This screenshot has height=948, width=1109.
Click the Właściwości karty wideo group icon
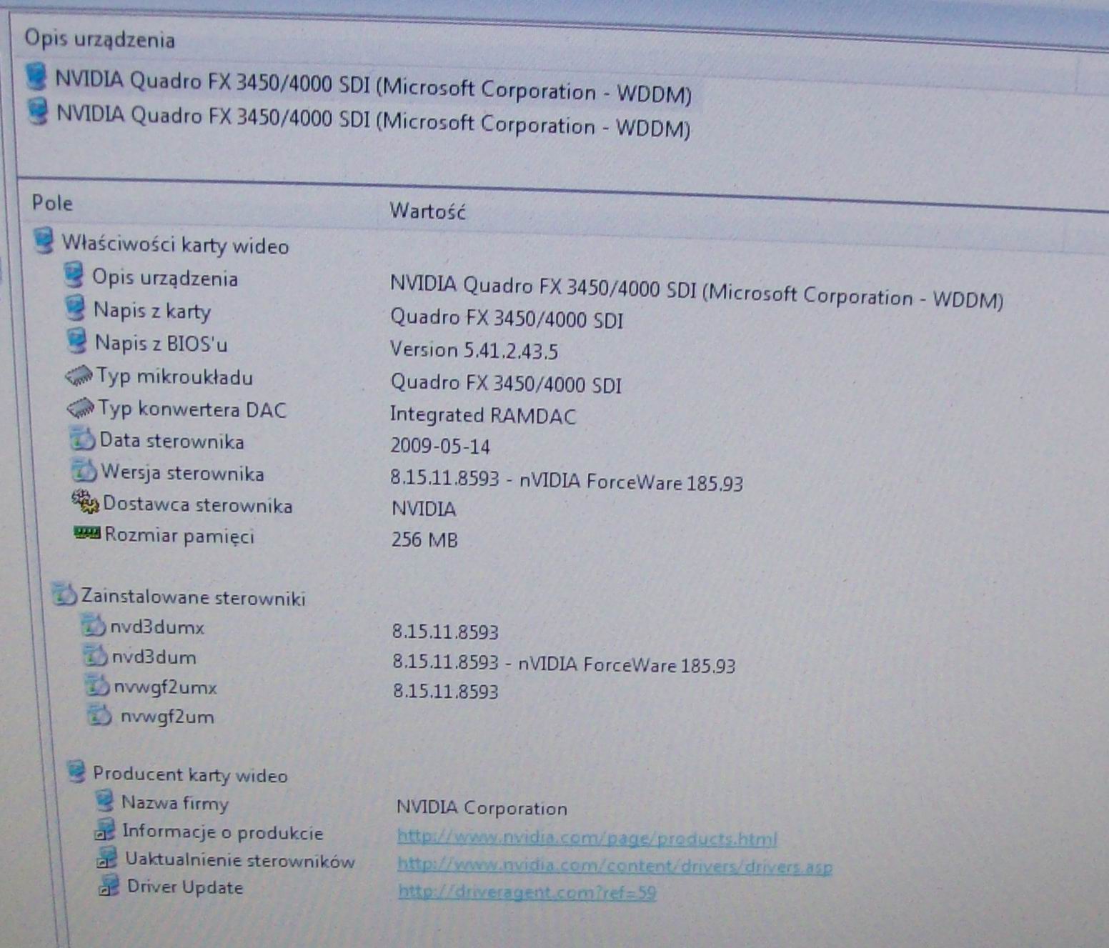(x=44, y=241)
